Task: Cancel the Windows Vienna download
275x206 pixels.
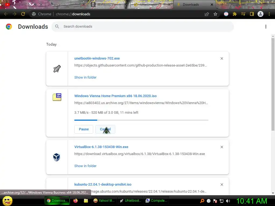Action: (x=105, y=129)
